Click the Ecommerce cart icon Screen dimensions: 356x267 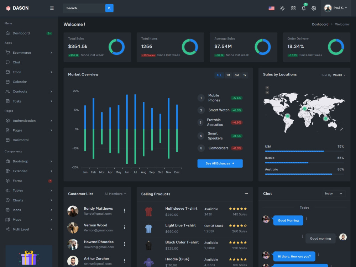point(7,52)
